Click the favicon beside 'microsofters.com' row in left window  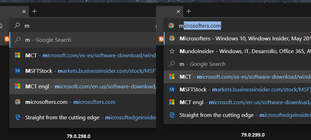click(17, 102)
